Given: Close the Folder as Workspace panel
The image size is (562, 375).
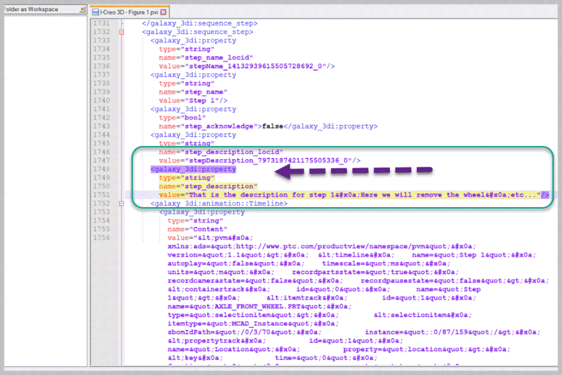Looking at the screenshot, I should [x=82, y=10].
